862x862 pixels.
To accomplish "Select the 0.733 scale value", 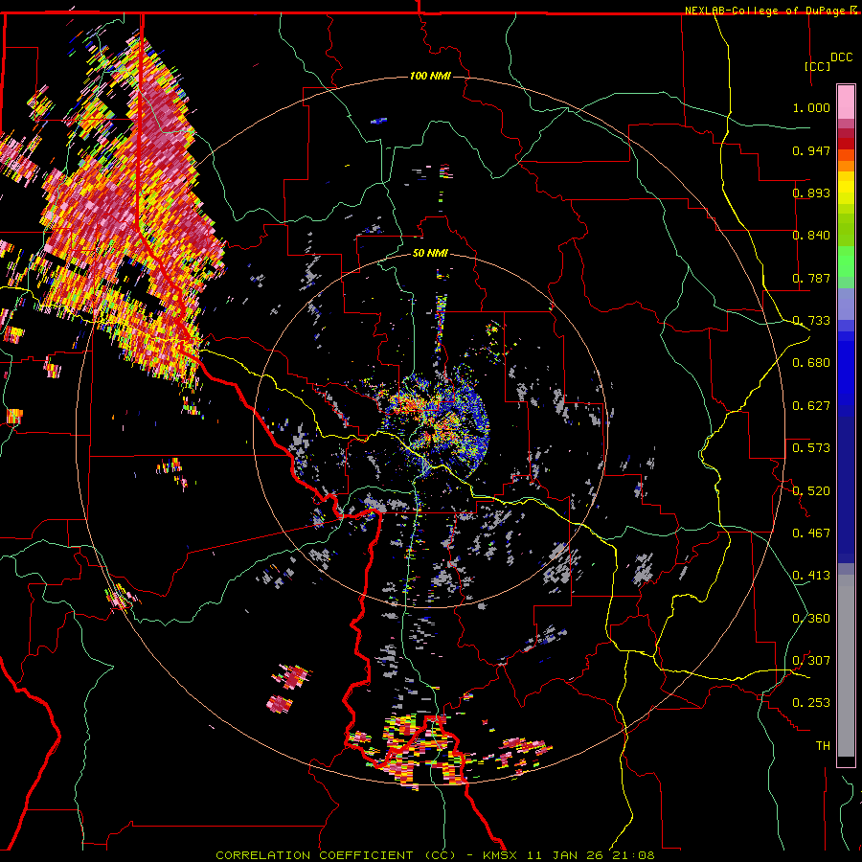I will click(x=811, y=321).
